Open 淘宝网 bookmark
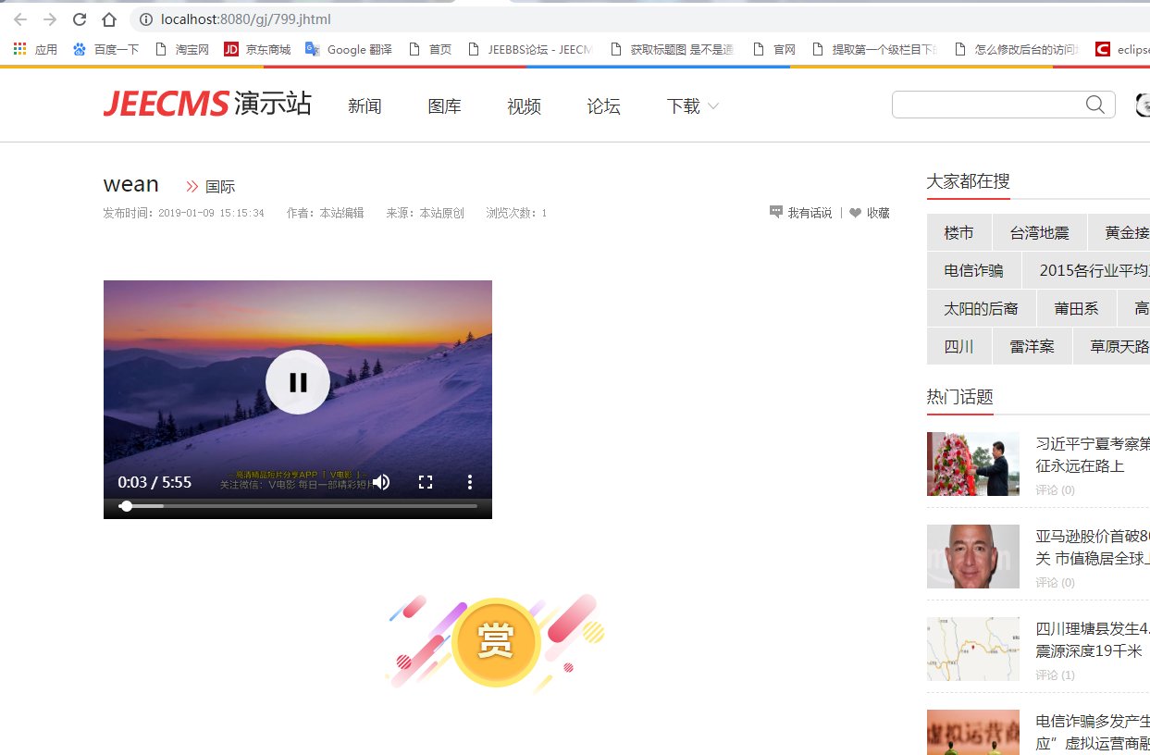Image resolution: width=1150 pixels, height=755 pixels. point(181,49)
